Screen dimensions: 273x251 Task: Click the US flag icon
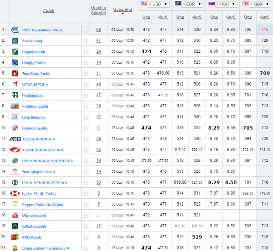coord(144,4)
